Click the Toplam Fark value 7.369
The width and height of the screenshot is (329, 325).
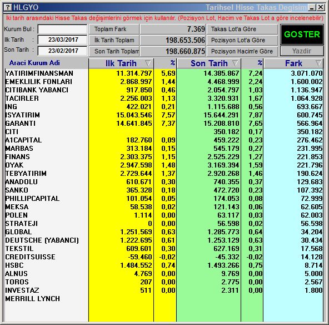tap(196, 29)
